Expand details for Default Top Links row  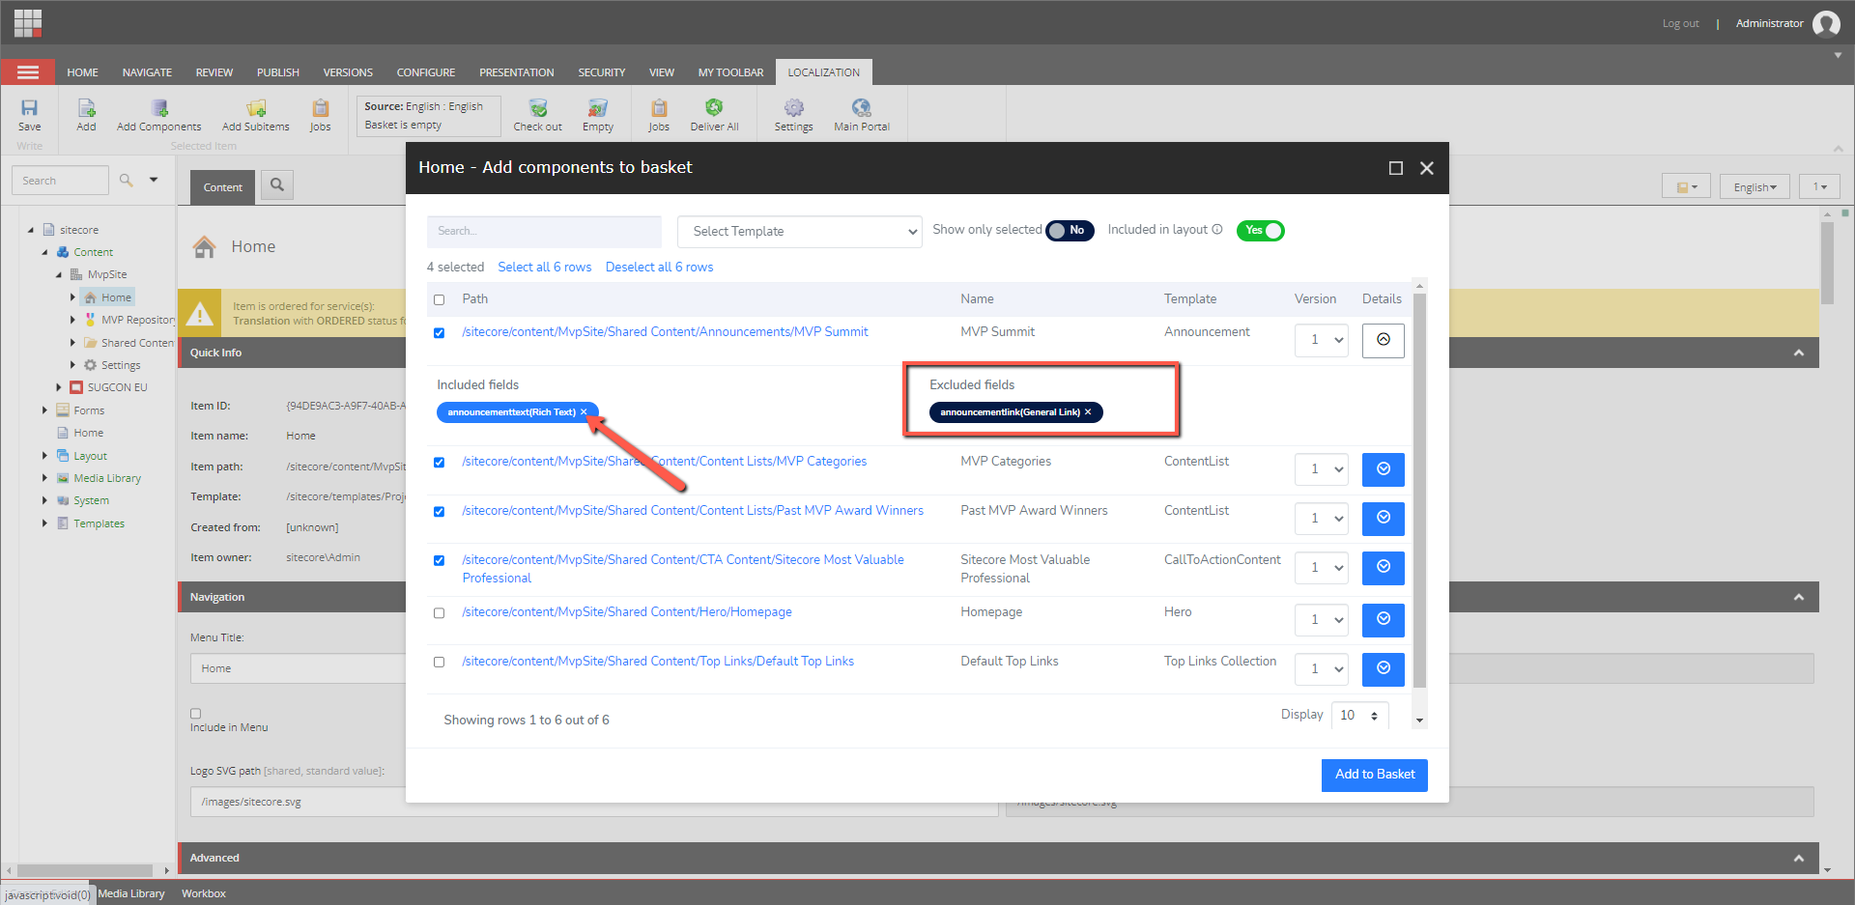click(1384, 669)
